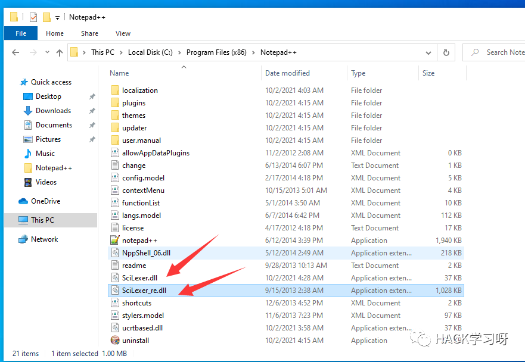525x362 pixels.
Task: Click the Forward navigation arrow
Action: (x=33, y=52)
